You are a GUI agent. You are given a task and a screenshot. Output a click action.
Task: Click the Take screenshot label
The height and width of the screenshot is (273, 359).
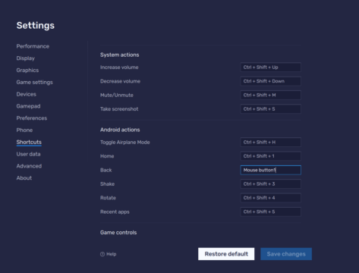pyautogui.click(x=119, y=109)
